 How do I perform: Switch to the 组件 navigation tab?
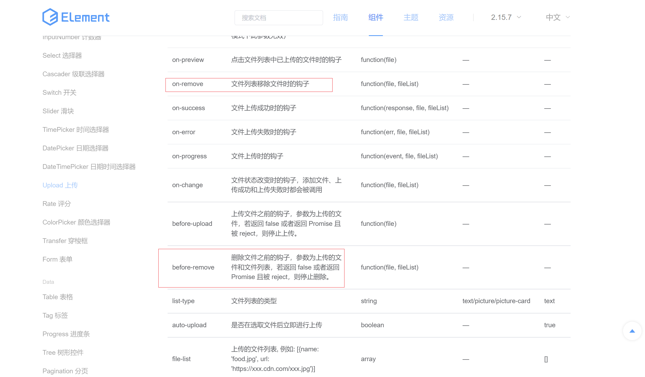375,17
